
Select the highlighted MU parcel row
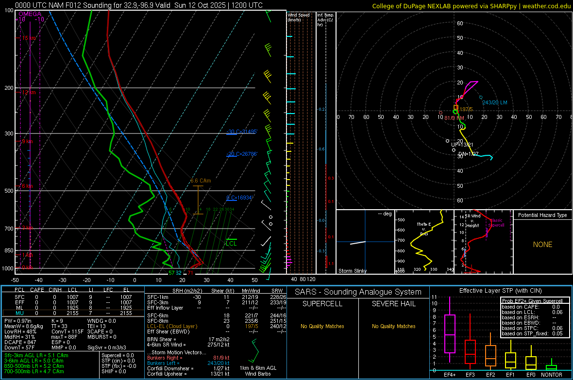coord(73,313)
